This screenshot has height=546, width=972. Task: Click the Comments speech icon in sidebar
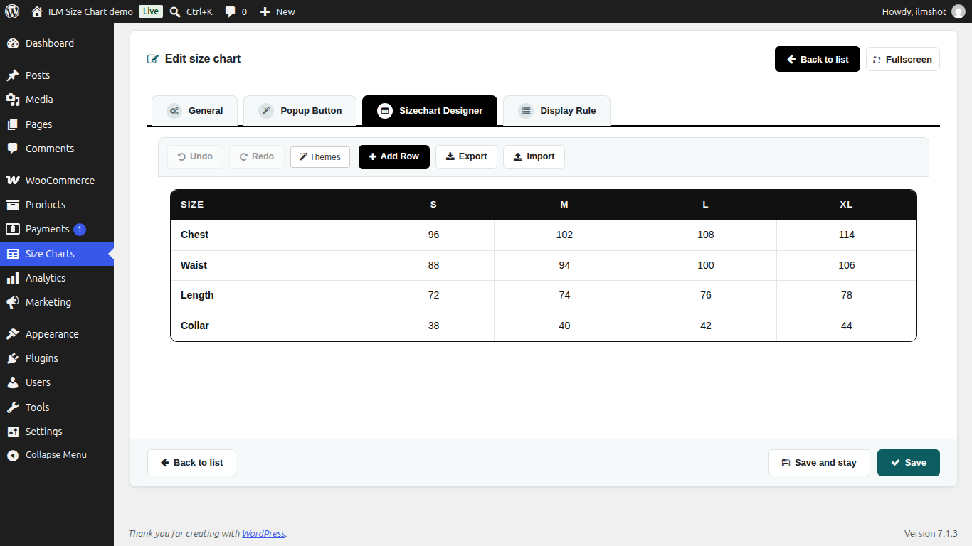coord(13,149)
